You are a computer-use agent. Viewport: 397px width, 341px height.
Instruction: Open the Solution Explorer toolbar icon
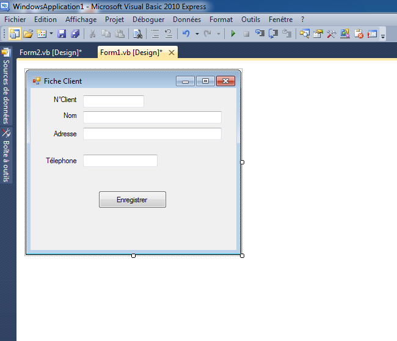[305, 34]
